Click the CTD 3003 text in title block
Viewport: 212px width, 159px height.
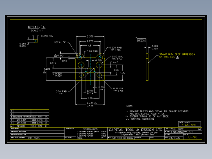[34, 138]
